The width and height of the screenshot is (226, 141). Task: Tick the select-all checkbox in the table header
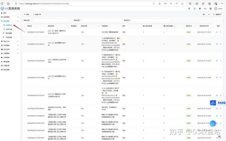[x=24, y=26]
